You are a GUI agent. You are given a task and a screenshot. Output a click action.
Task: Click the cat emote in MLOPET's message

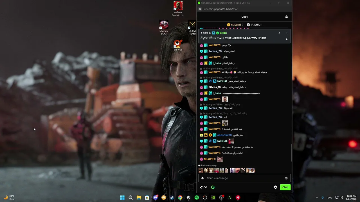tap(220, 159)
